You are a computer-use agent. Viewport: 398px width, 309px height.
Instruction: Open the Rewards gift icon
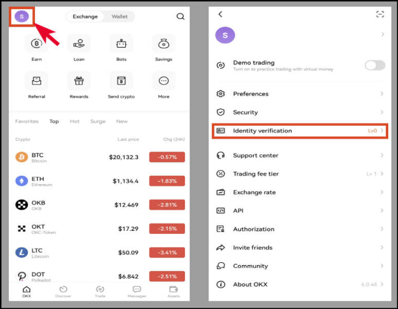point(79,81)
